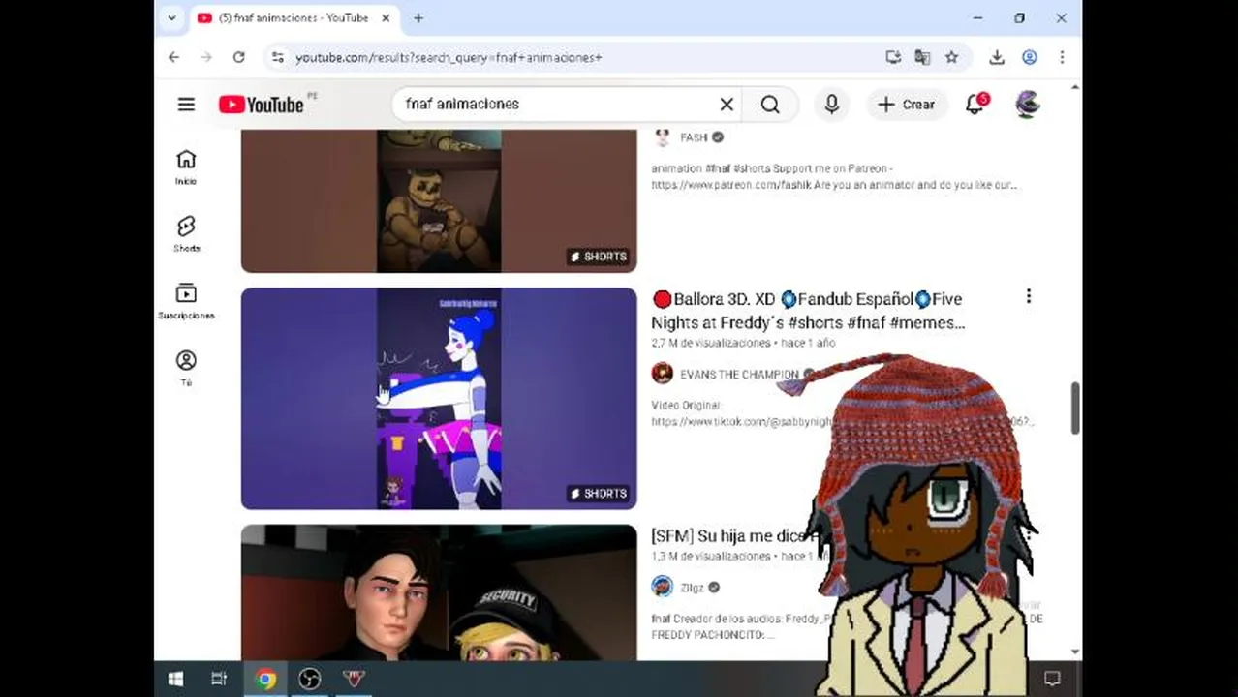Click the page vertical scrollbar thumb
Image resolution: width=1238 pixels, height=697 pixels.
[x=1075, y=408]
